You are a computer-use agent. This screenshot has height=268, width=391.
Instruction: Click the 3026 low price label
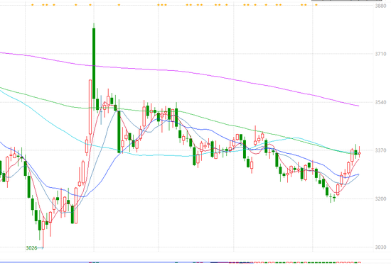[31, 248]
